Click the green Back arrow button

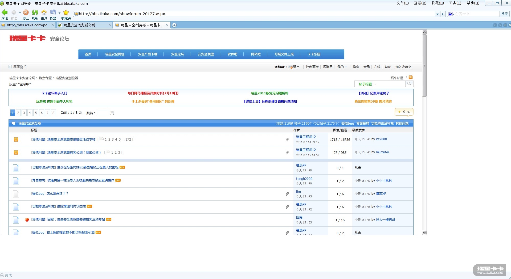[x=5, y=12]
